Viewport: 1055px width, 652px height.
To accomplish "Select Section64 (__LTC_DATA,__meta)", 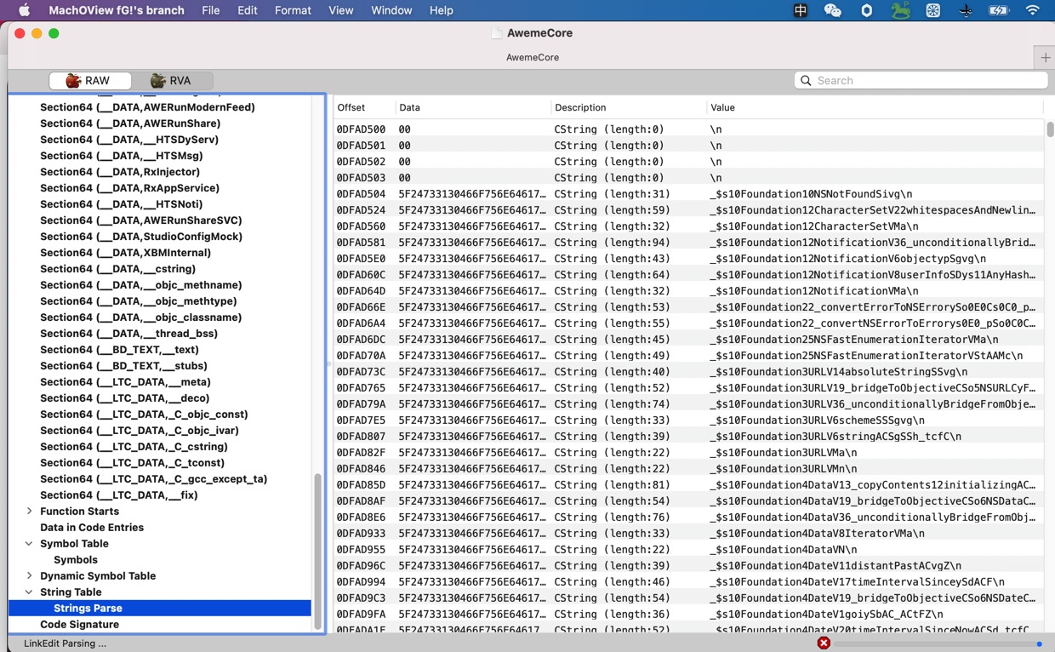I will (x=125, y=382).
